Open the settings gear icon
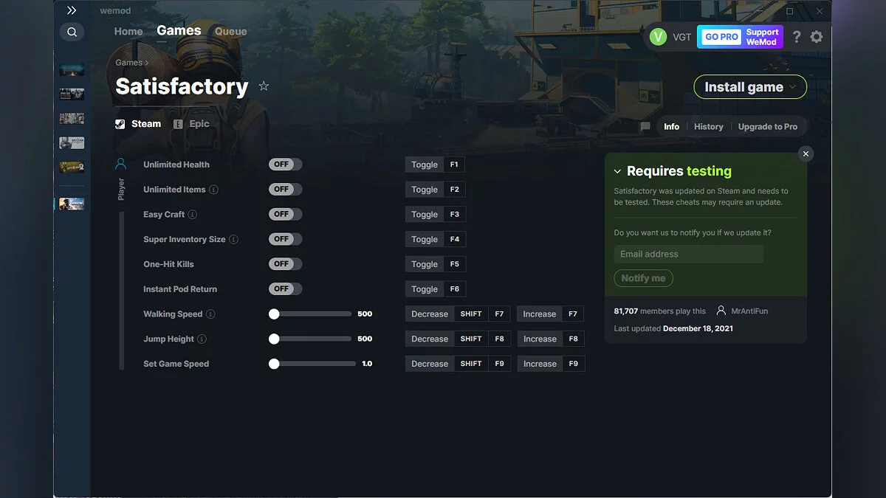Viewport: 886px width, 498px height. coord(816,37)
